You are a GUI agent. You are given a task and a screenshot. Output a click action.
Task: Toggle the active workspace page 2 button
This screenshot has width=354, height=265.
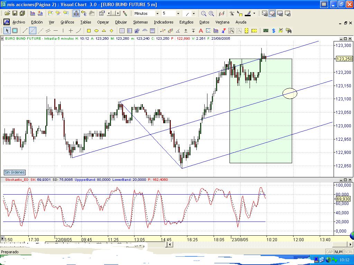point(272,13)
